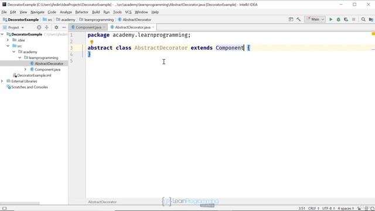The image size is (375, 211).
Task: Collapse all with the Project panel arrows icon
Action: [x=47, y=28]
